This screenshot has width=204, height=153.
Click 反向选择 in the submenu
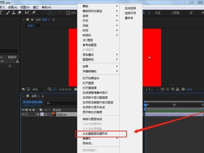coord(130,8)
